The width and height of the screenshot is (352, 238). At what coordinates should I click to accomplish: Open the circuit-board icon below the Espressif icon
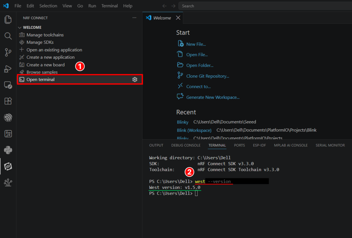(8, 134)
